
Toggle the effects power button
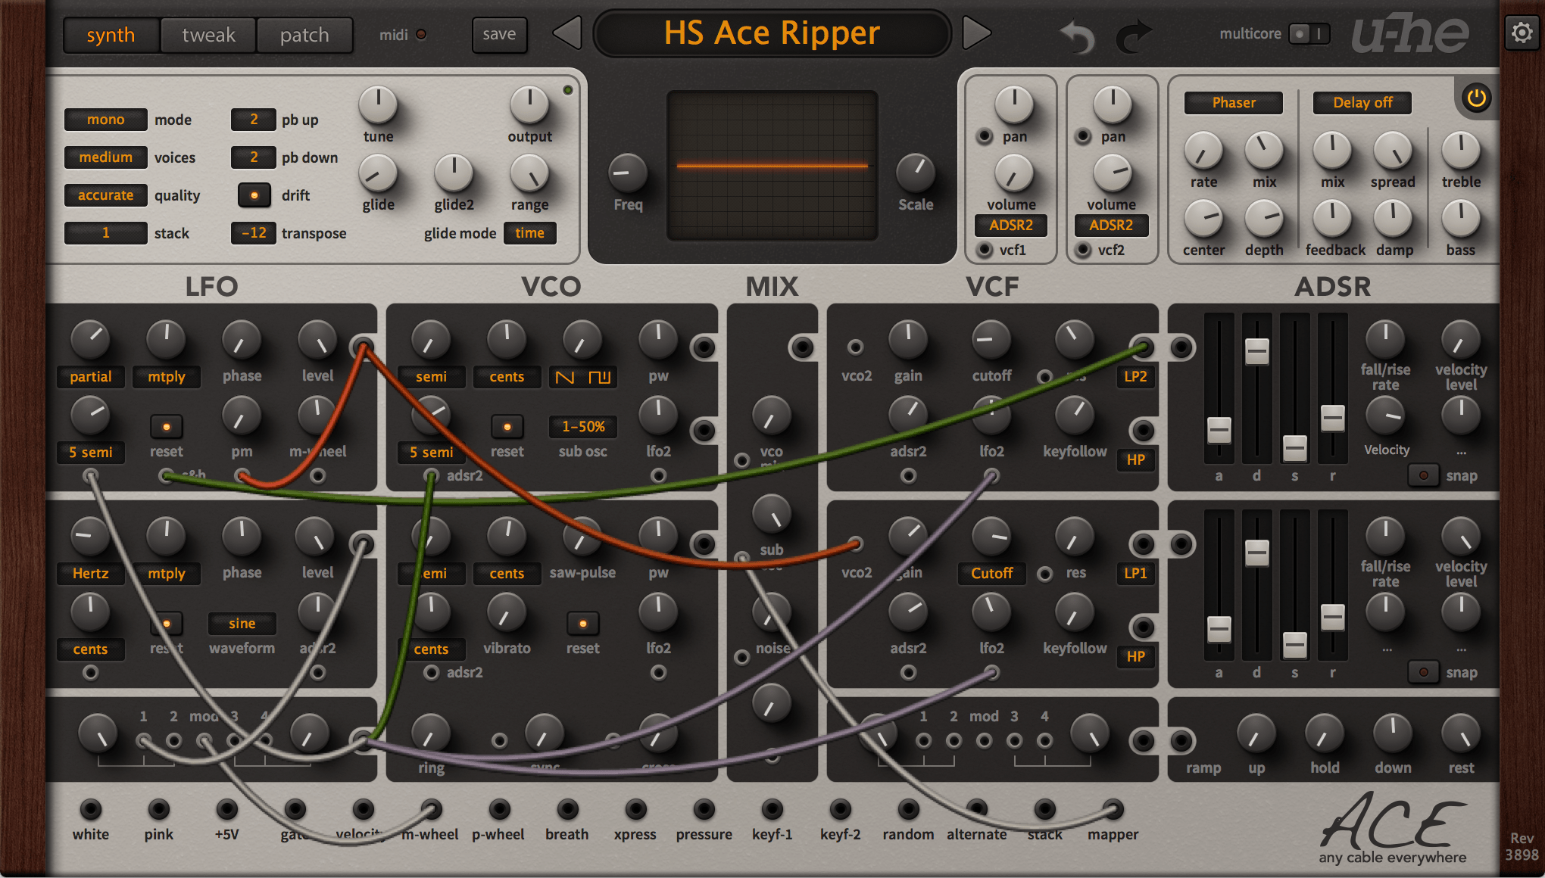point(1476,98)
